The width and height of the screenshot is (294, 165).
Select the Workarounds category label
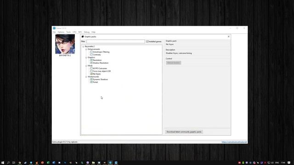pos(93,77)
